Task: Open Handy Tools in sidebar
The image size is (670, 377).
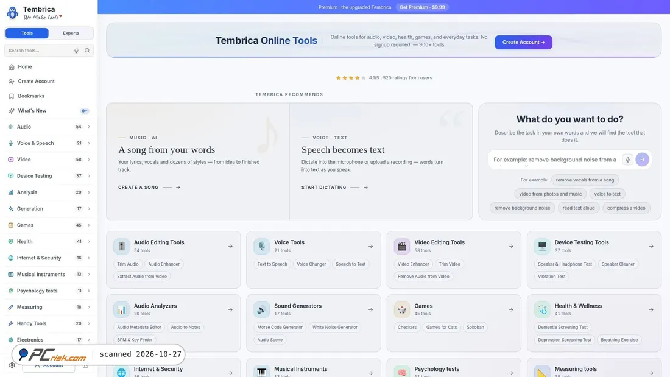Action: [49, 323]
